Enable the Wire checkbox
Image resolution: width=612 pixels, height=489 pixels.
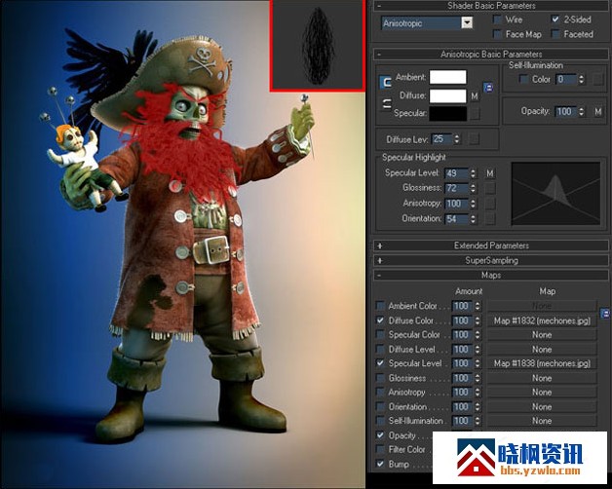(497, 19)
